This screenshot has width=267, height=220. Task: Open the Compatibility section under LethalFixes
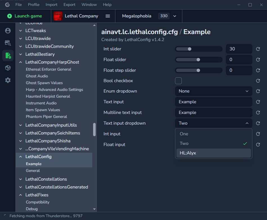click(38, 202)
